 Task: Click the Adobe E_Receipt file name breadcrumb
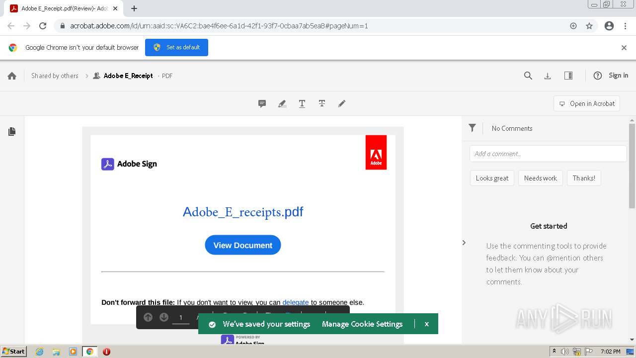(128, 76)
